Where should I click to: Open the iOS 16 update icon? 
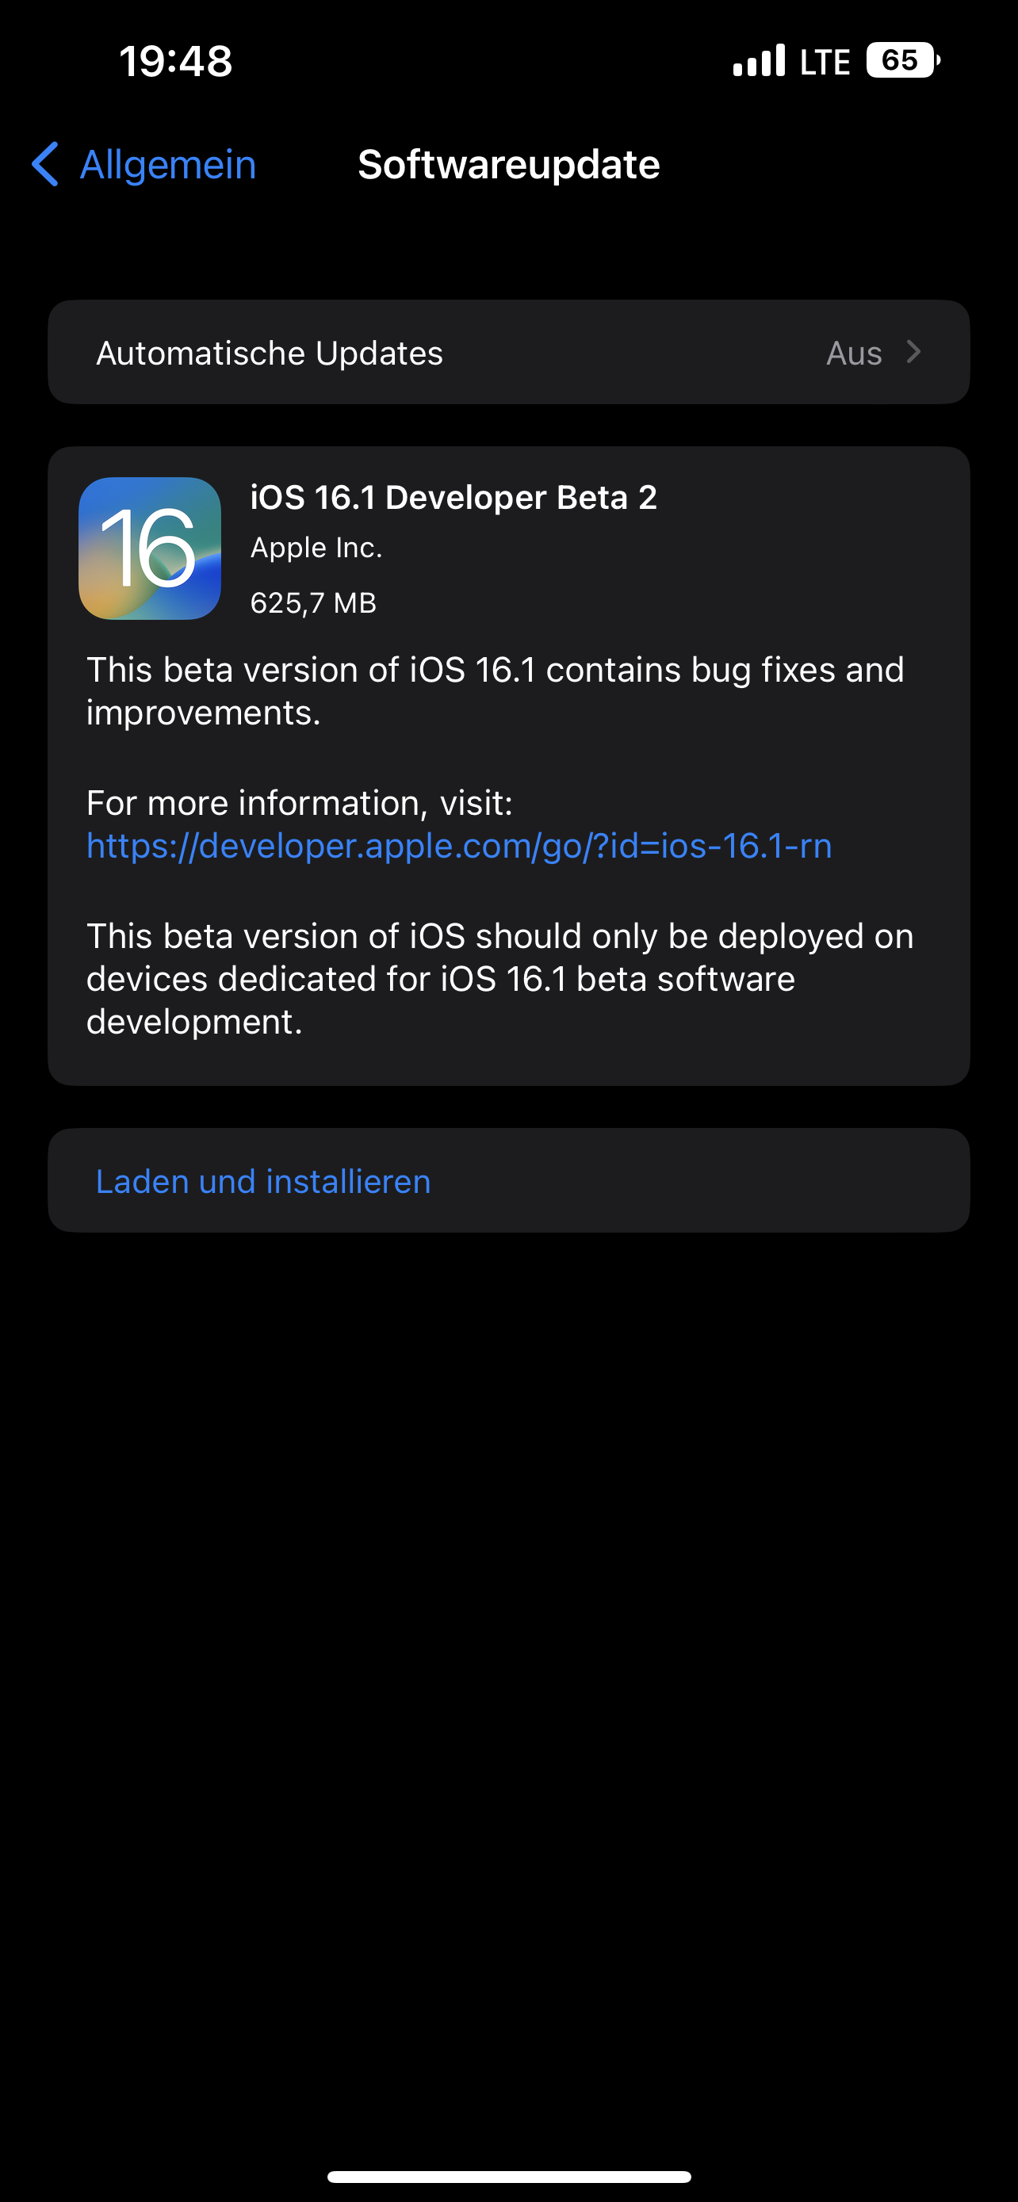[x=150, y=548]
